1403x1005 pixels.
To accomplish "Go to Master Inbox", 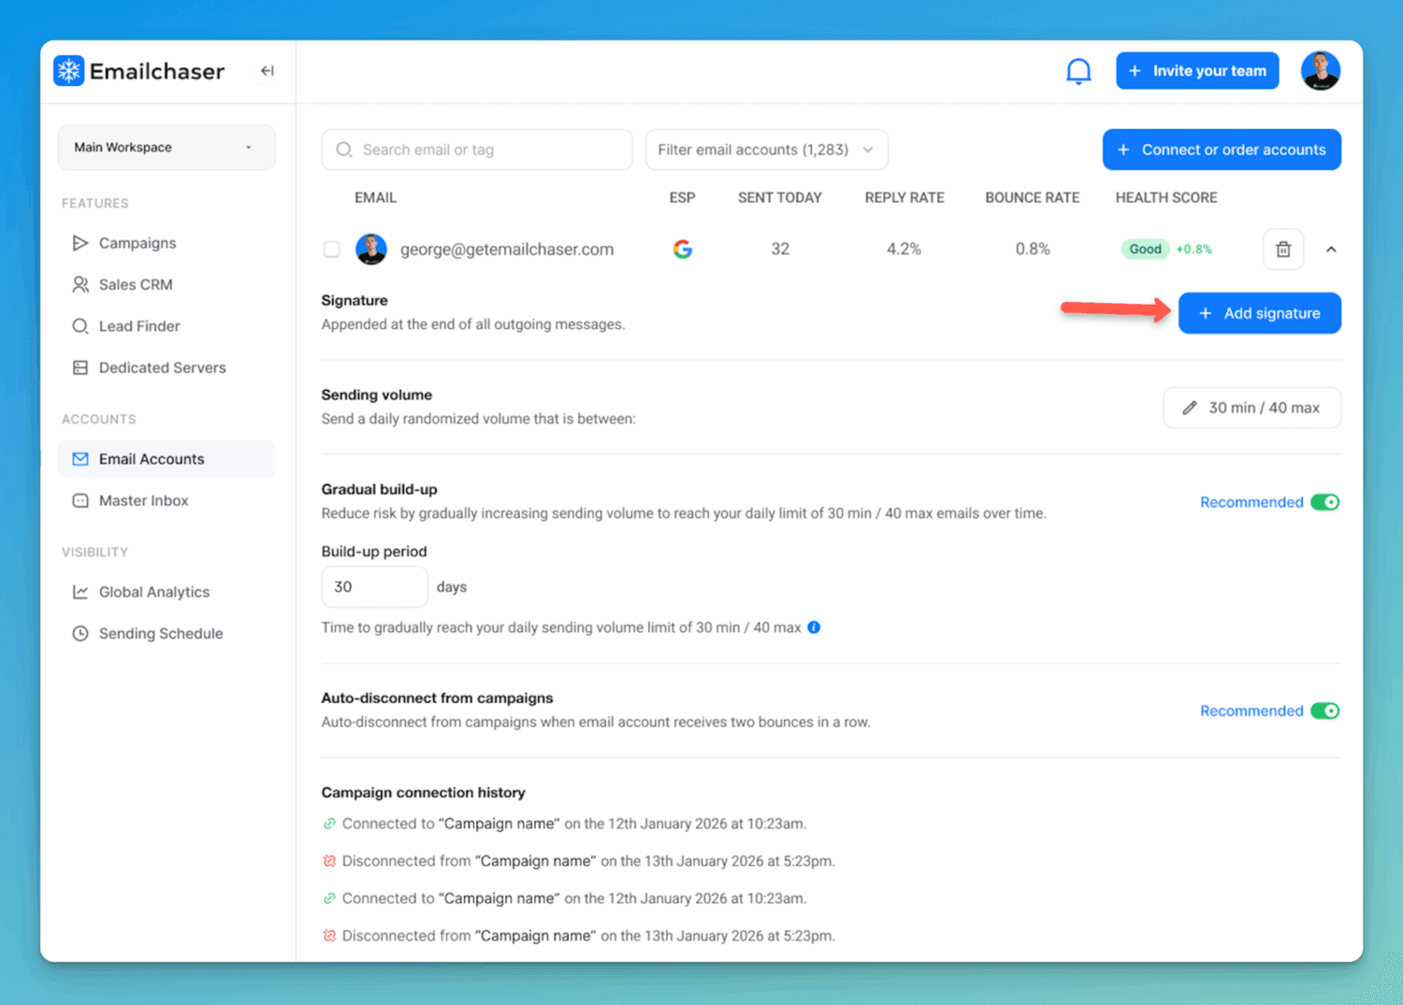I will click(x=143, y=501).
